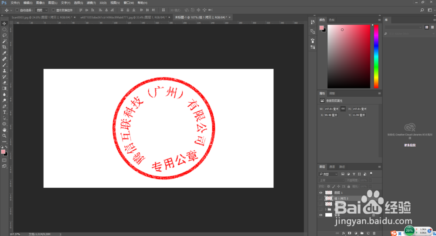Toggle link between width and height
The image size is (436, 236).
coord(343,108)
